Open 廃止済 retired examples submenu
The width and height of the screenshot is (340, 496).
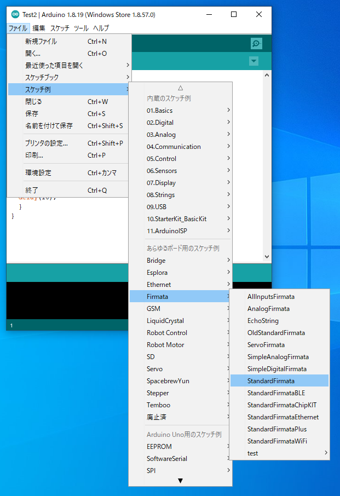click(x=181, y=417)
